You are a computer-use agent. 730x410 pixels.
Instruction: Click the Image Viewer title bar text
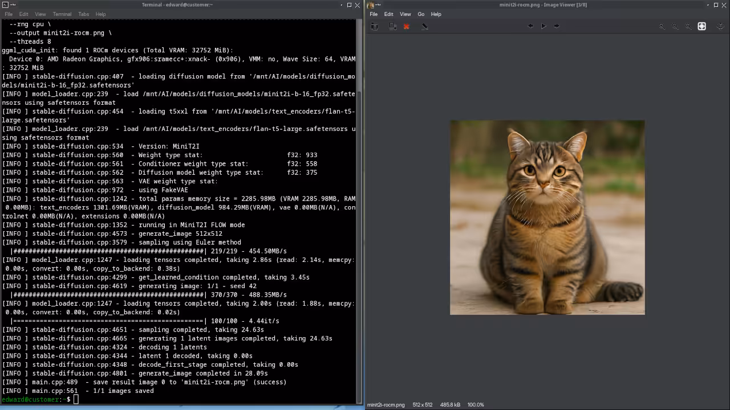pyautogui.click(x=543, y=5)
